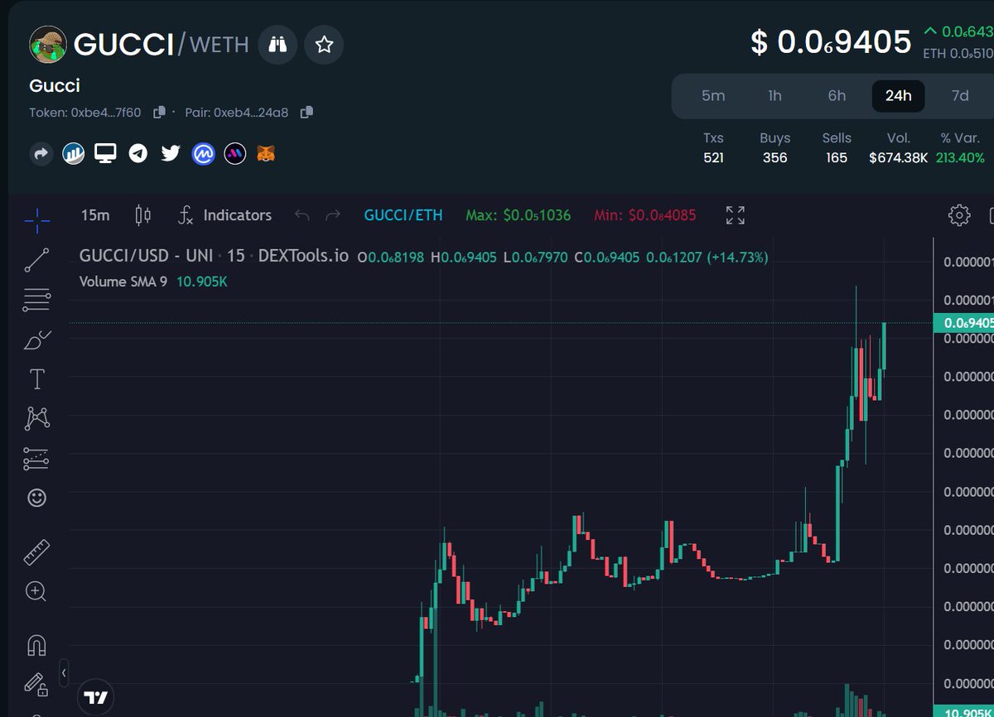Open MetaMask to add GUCCI token
994x717 pixels.
[267, 153]
